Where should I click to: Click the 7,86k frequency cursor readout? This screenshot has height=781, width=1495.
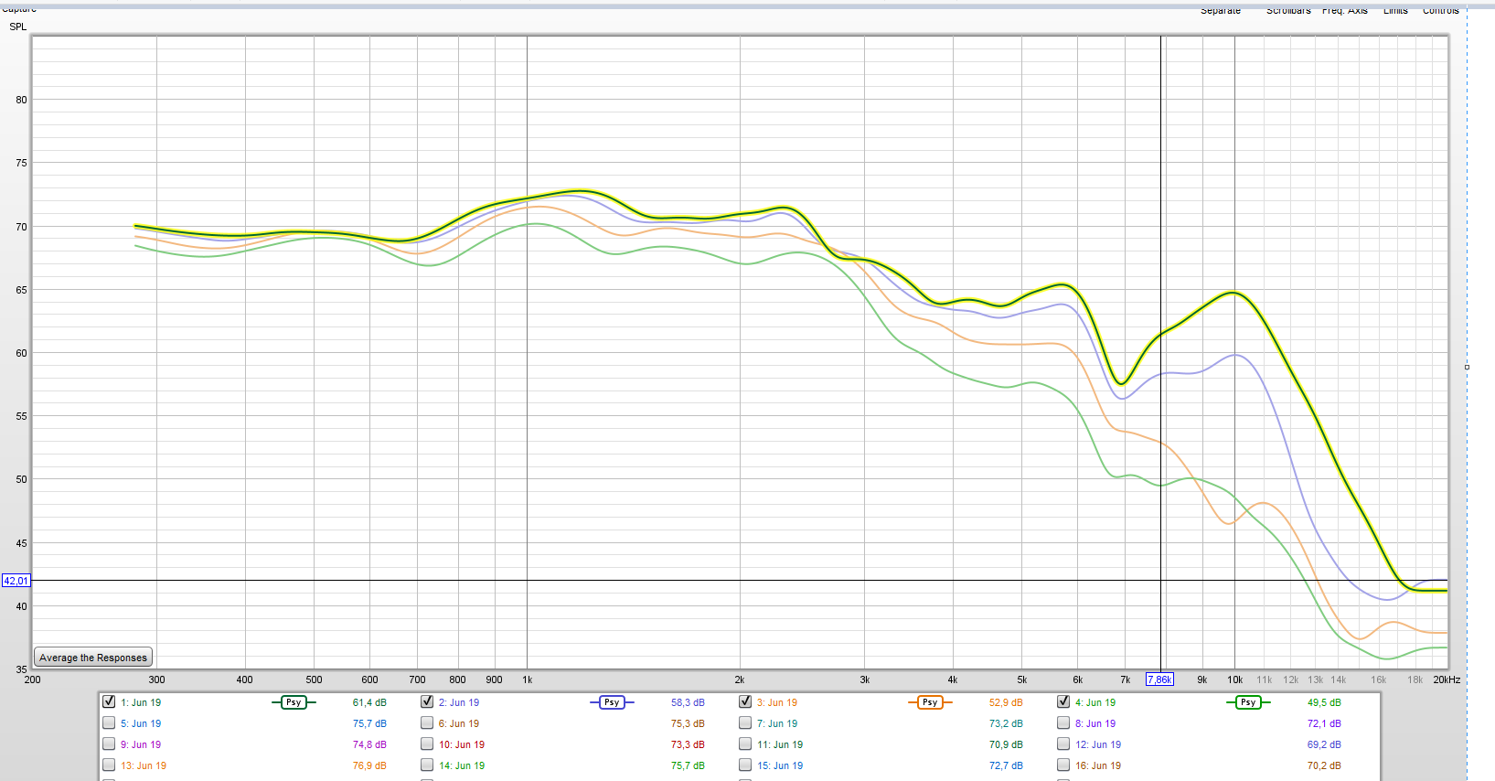point(1159,679)
